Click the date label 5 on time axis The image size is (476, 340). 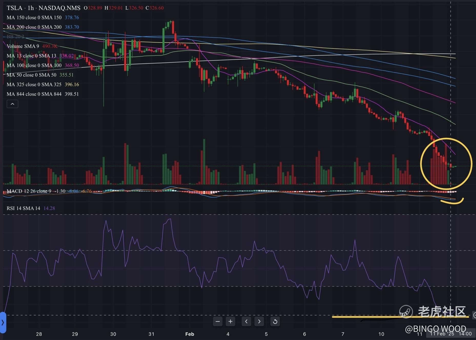[266, 334]
